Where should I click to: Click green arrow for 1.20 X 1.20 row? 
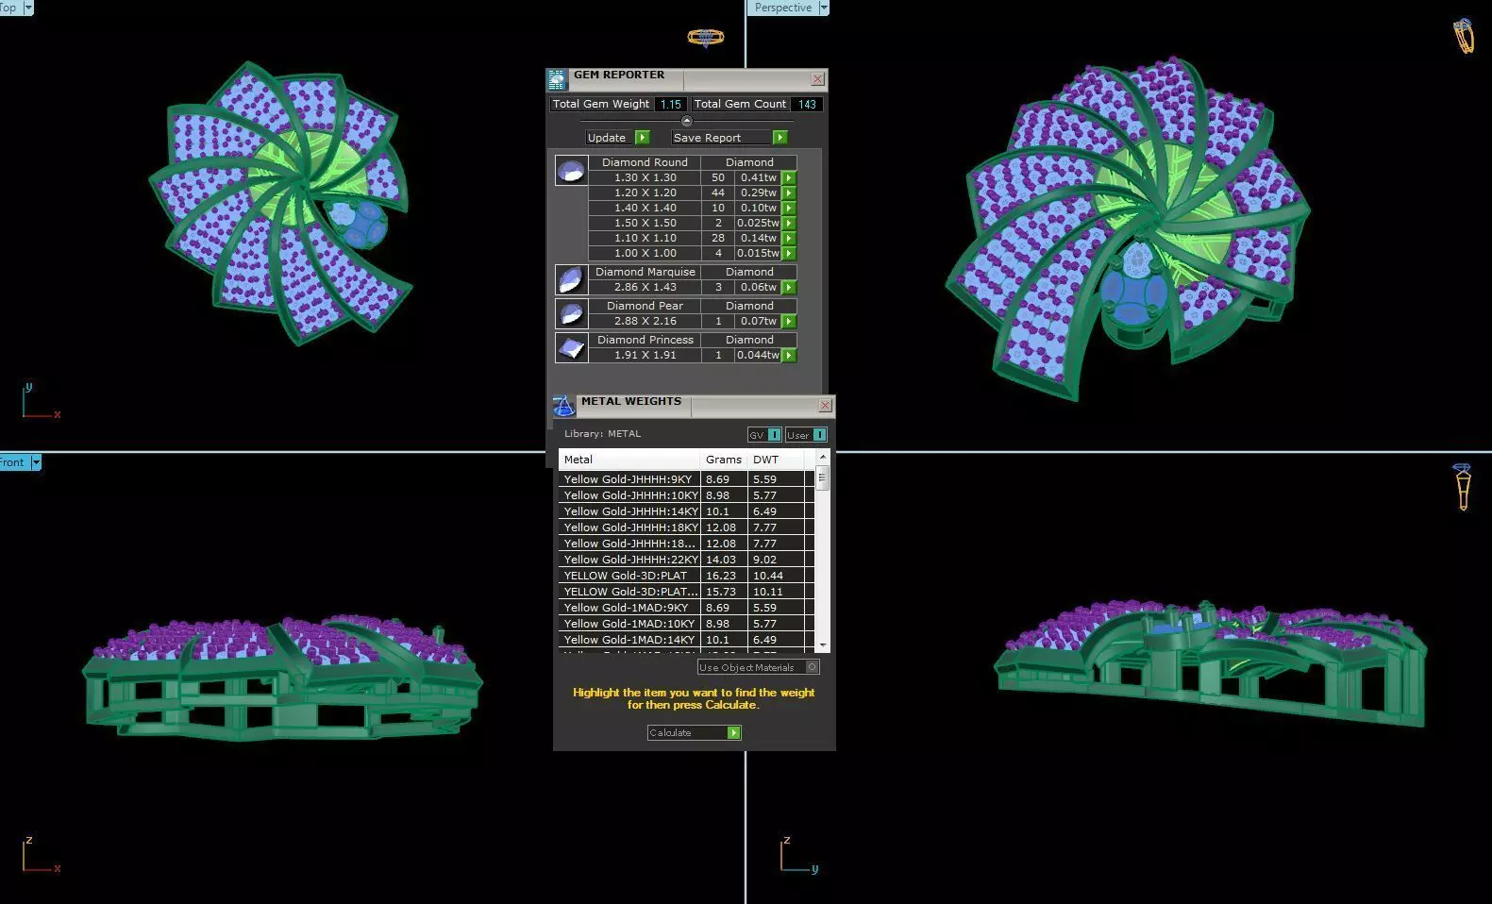789,193
